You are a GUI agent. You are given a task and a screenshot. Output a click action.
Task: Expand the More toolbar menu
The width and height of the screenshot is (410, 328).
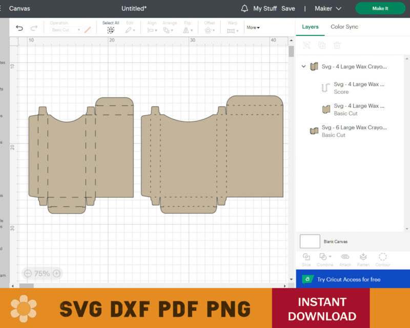253,28
